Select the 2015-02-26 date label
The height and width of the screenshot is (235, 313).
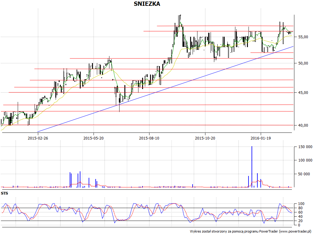click(38, 138)
